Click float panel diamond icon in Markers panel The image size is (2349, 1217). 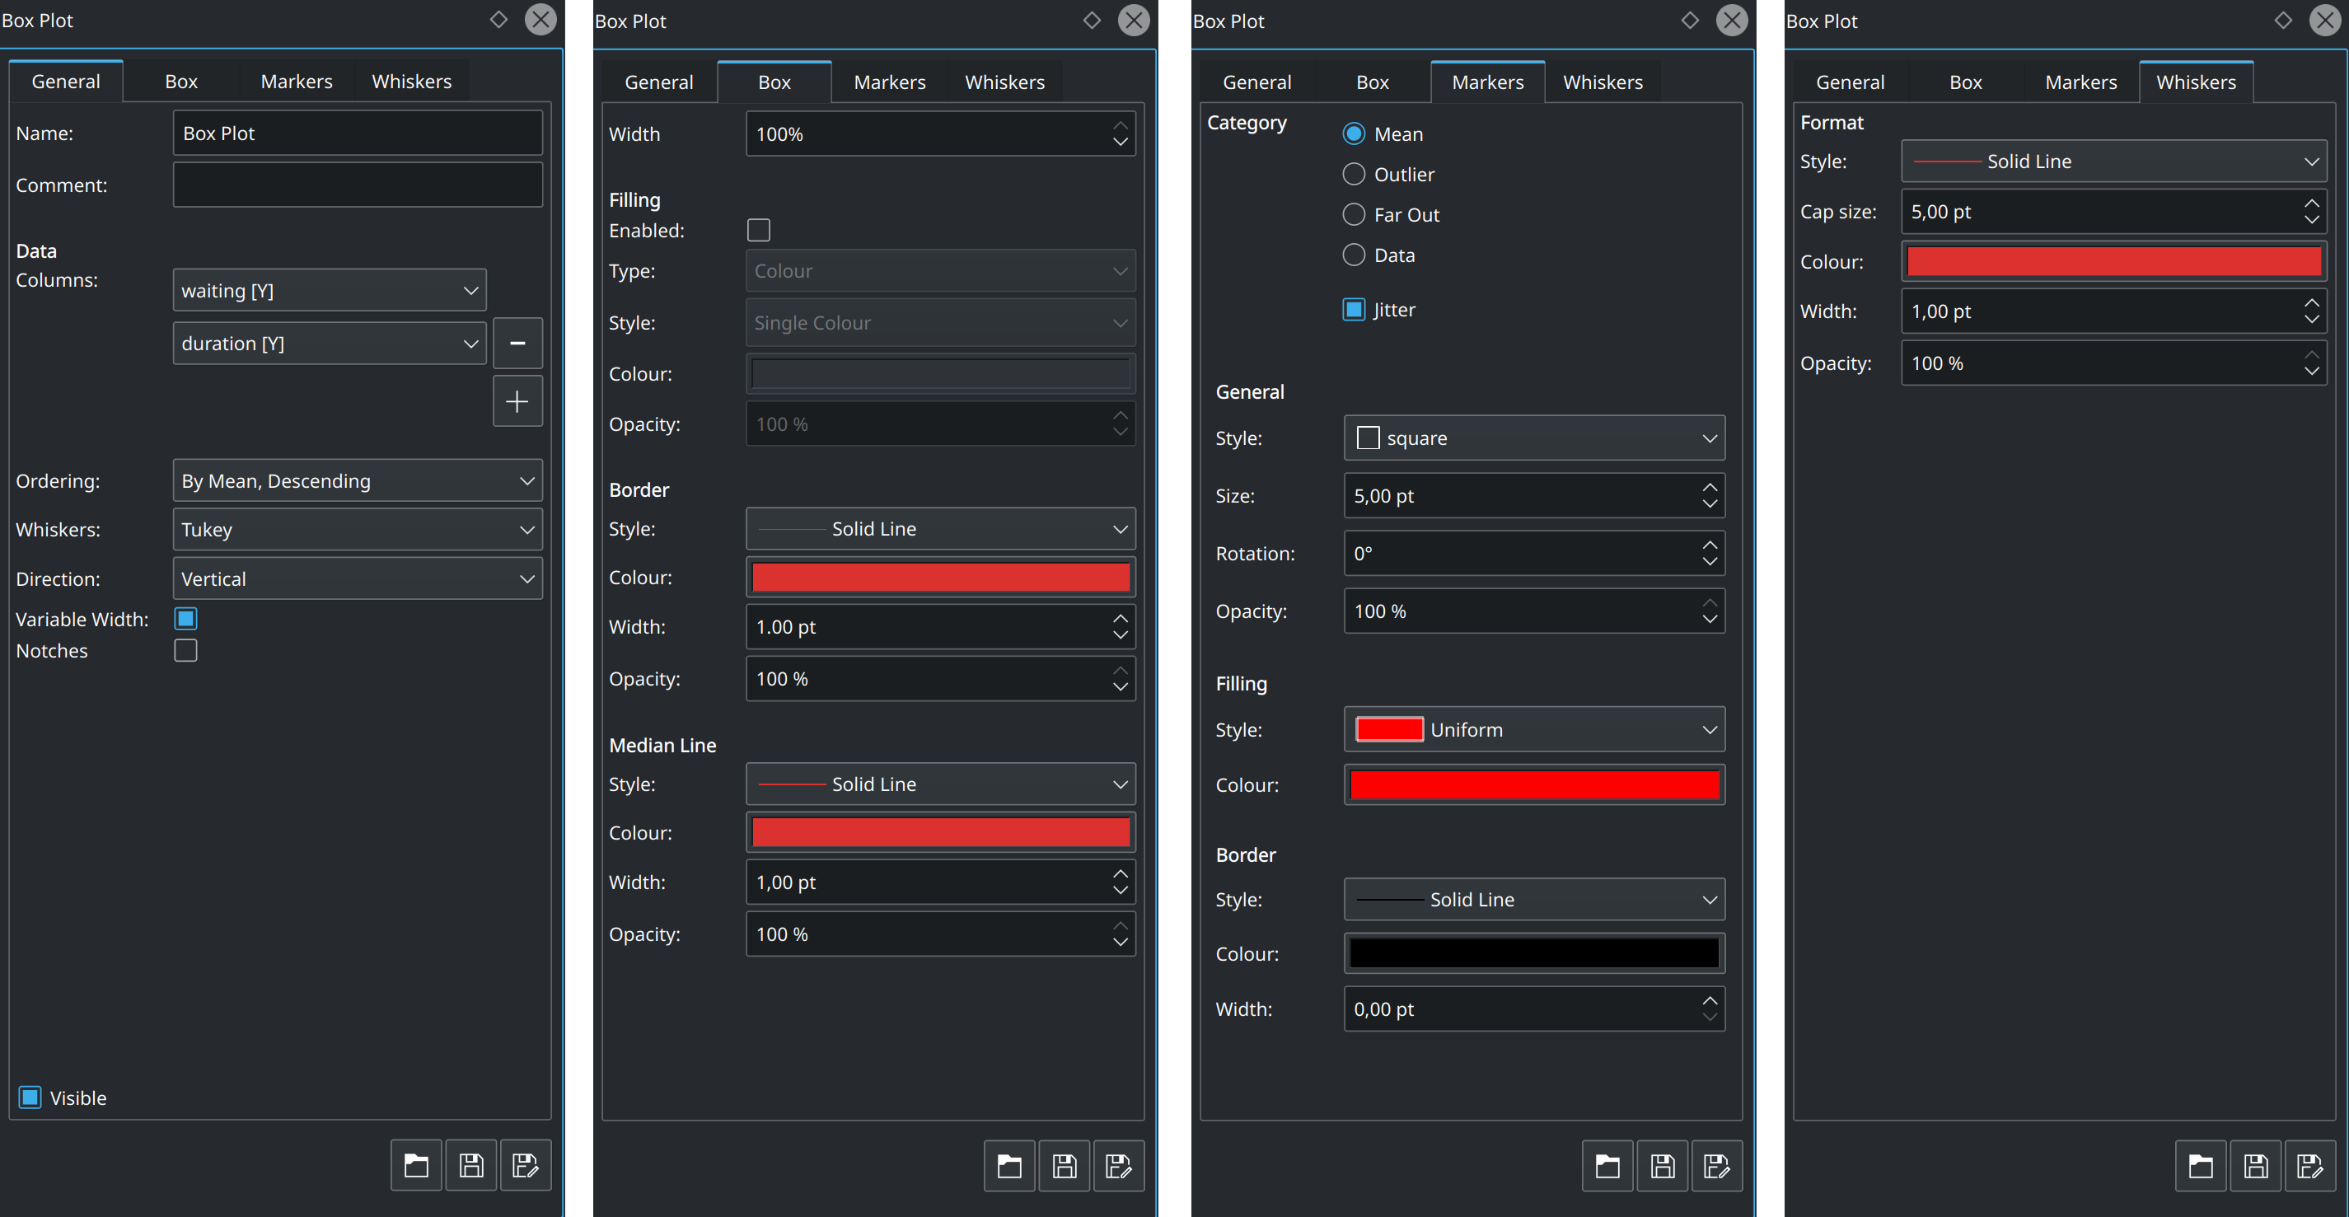coord(1690,20)
